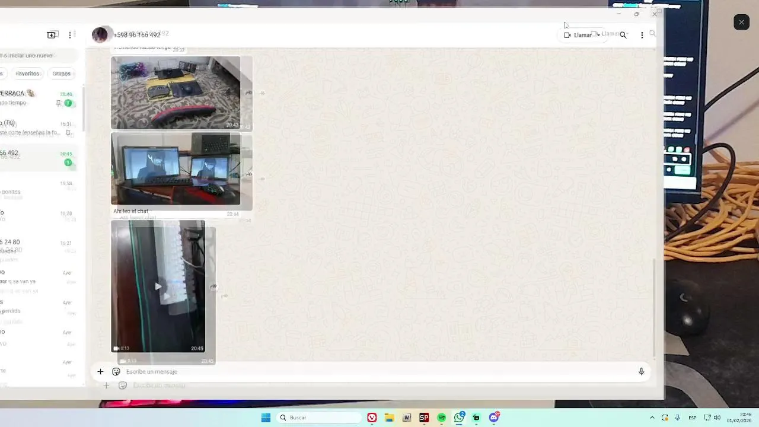Forward the two monitors photo
The height and width of the screenshot is (427, 759).
(248, 174)
